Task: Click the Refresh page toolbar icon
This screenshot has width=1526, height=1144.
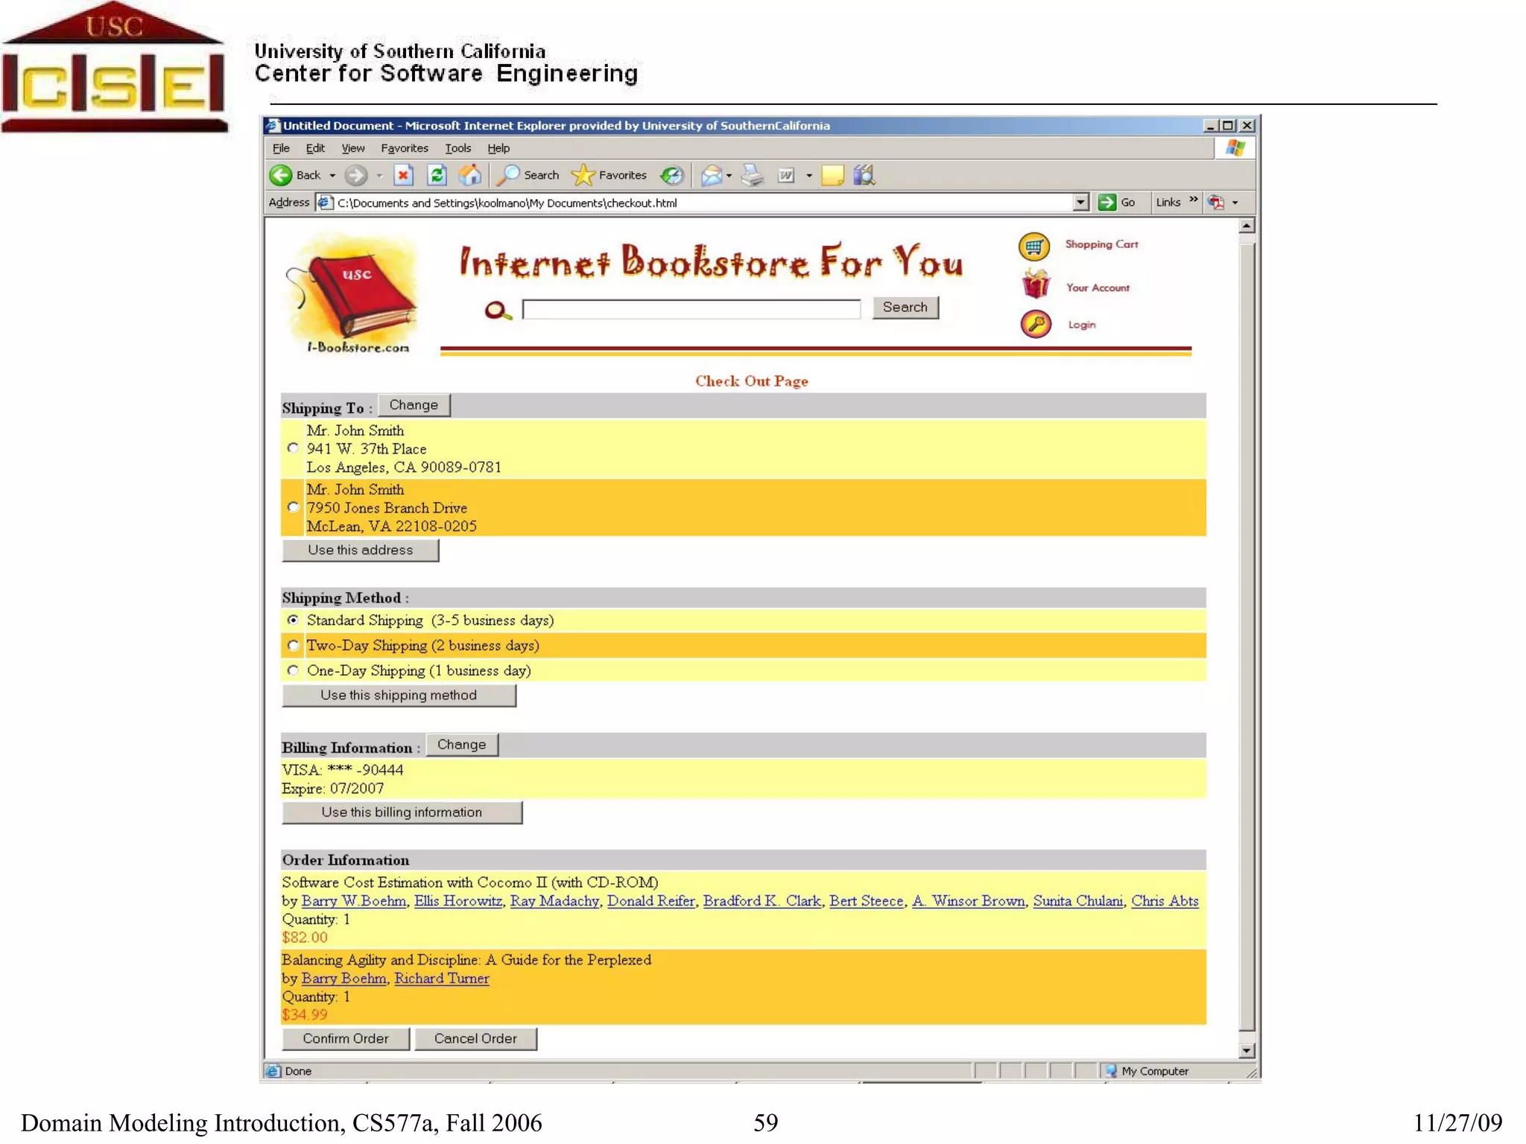Action: coord(437,176)
